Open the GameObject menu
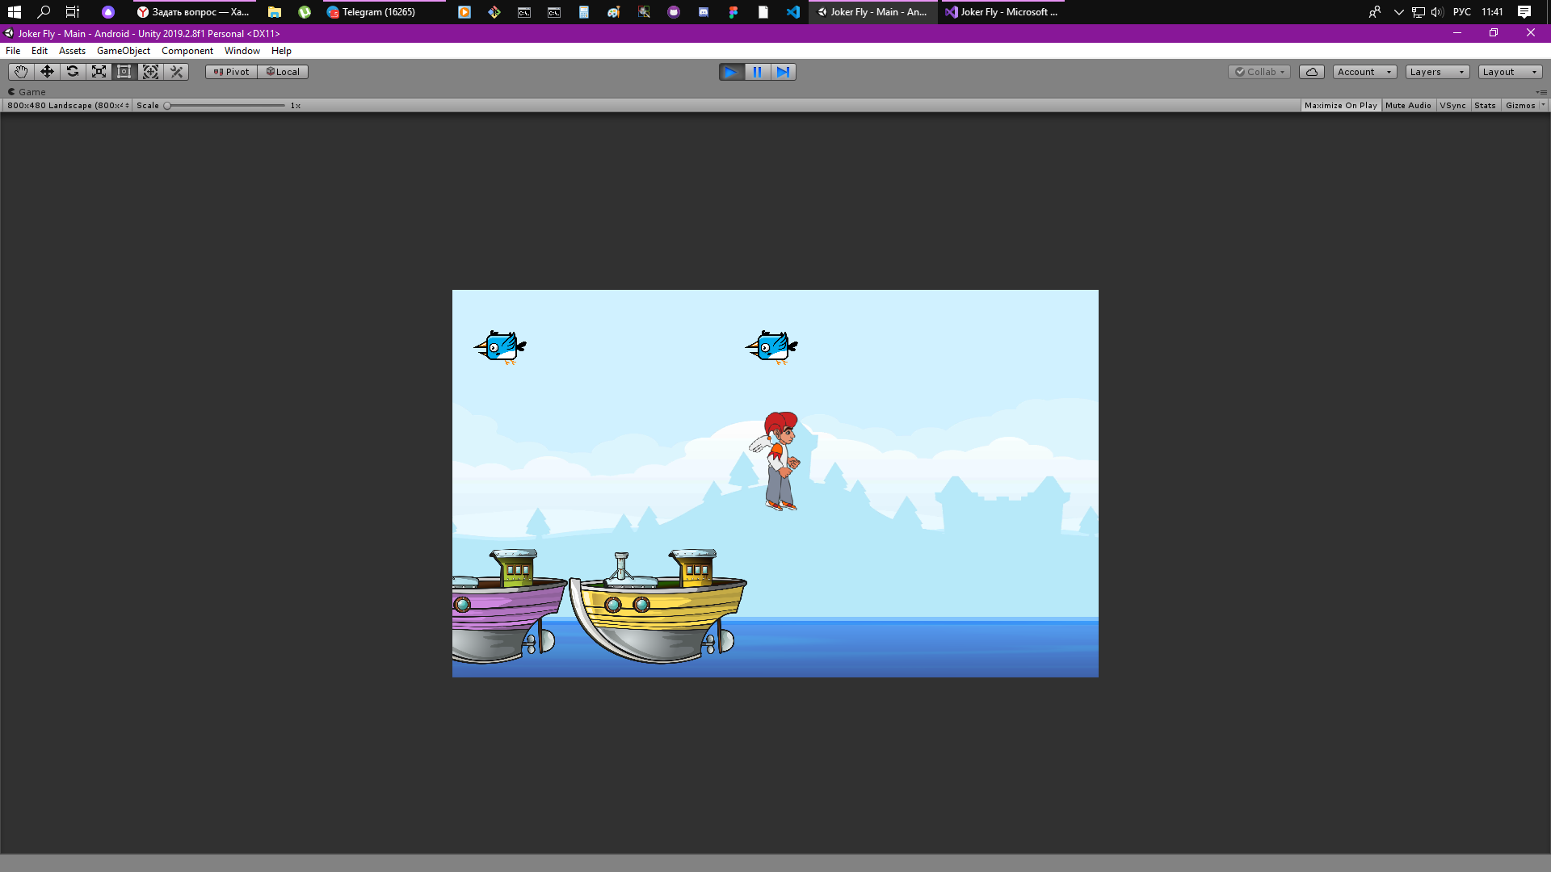The height and width of the screenshot is (872, 1551). [x=124, y=51]
